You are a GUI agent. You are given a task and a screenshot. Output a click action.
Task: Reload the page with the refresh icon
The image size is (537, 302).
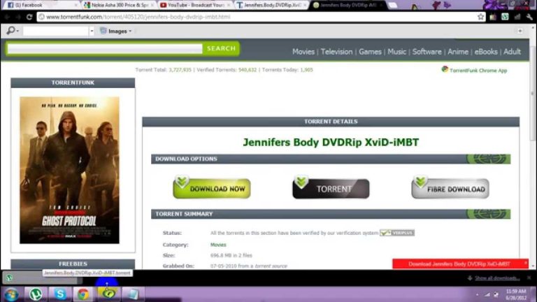29,17
